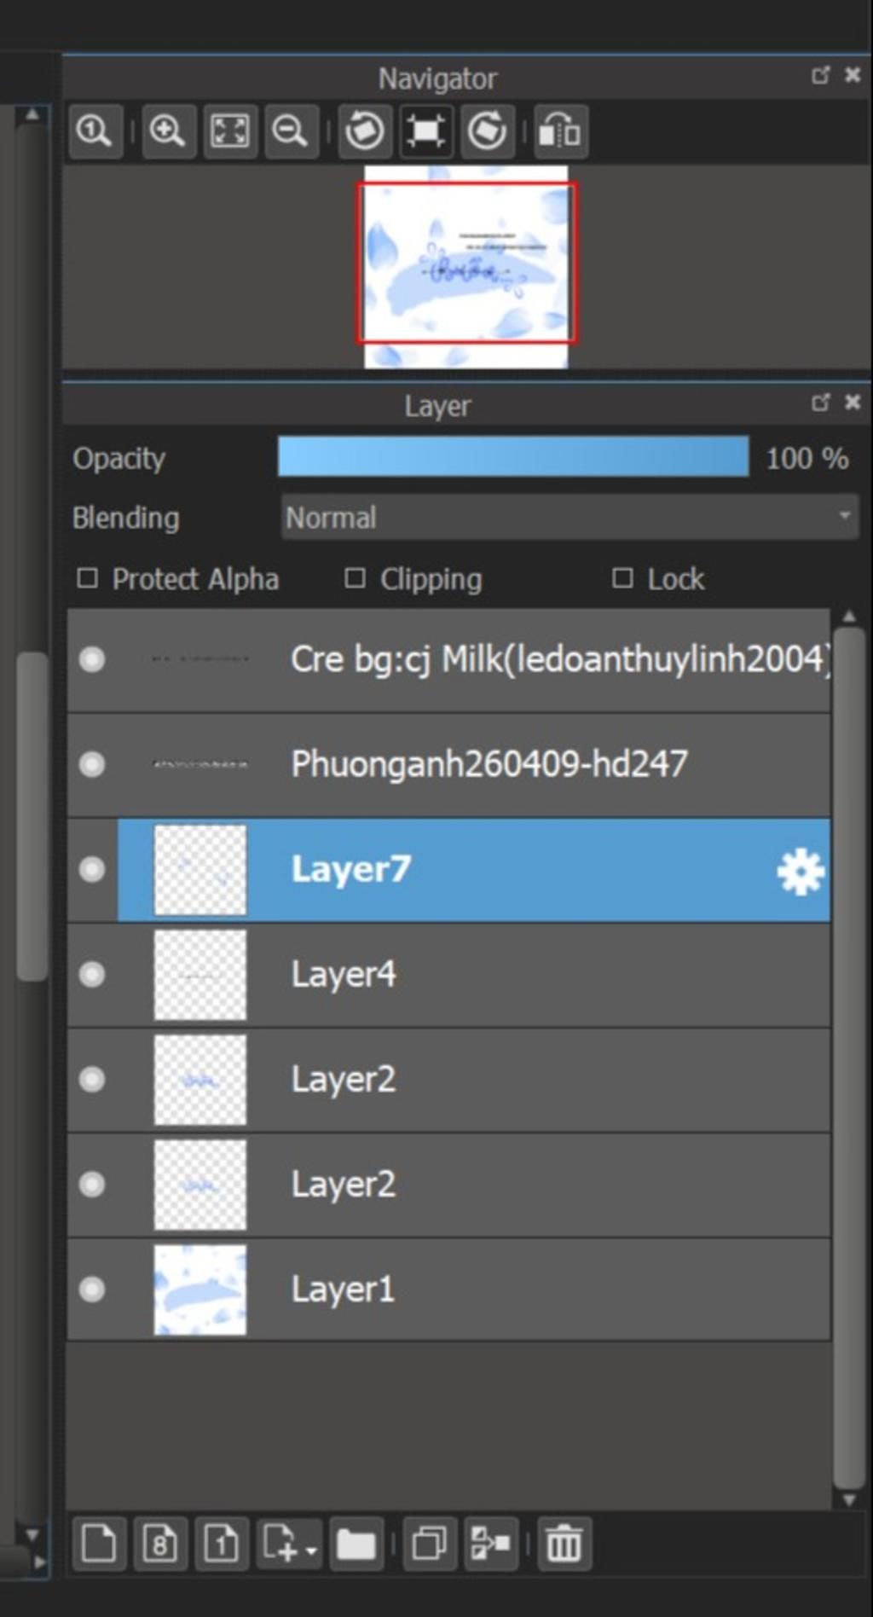Image resolution: width=873 pixels, height=1617 pixels.
Task: Flip the canvas view horizontally
Action: click(x=560, y=131)
